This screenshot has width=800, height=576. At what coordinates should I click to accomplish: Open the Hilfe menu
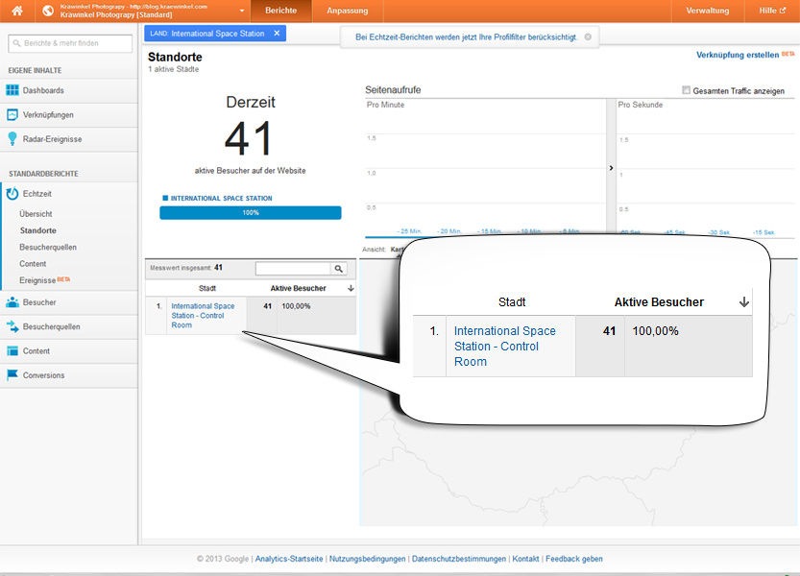pyautogui.click(x=772, y=11)
